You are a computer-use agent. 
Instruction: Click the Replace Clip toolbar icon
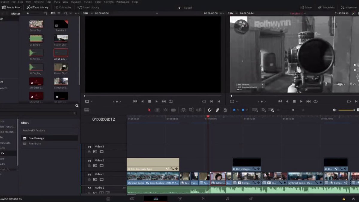pos(199,110)
